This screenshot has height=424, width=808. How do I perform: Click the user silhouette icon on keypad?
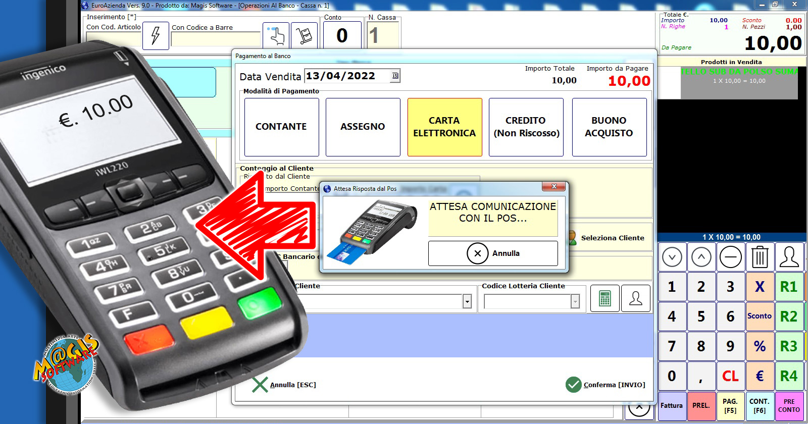click(x=789, y=257)
